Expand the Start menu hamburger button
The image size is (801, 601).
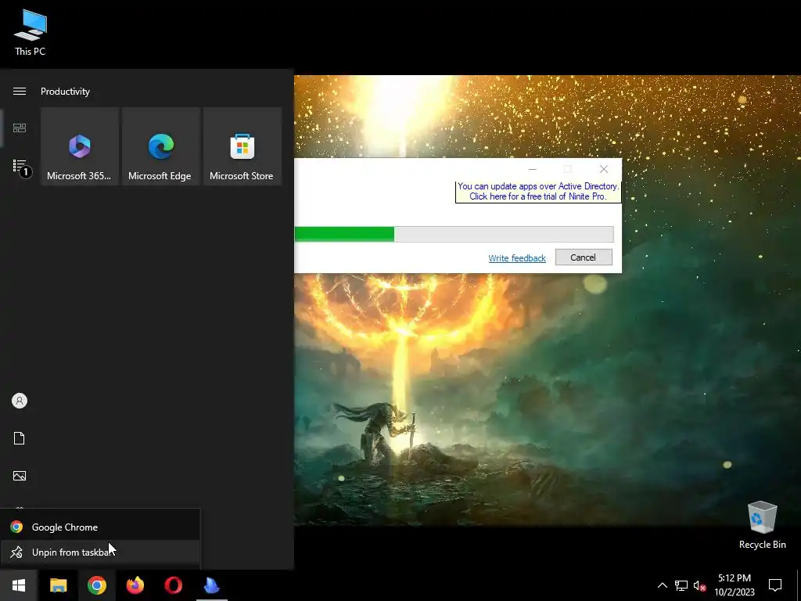20,91
